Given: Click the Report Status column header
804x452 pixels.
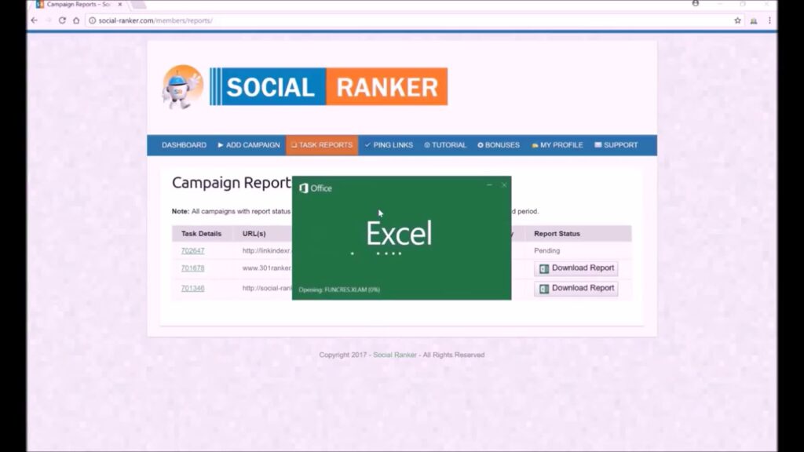Looking at the screenshot, I should coord(557,234).
